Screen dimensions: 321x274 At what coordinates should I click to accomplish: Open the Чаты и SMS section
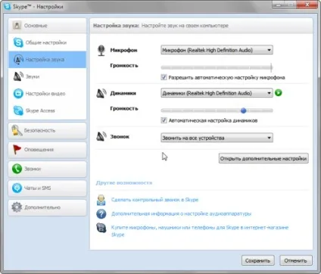47,188
